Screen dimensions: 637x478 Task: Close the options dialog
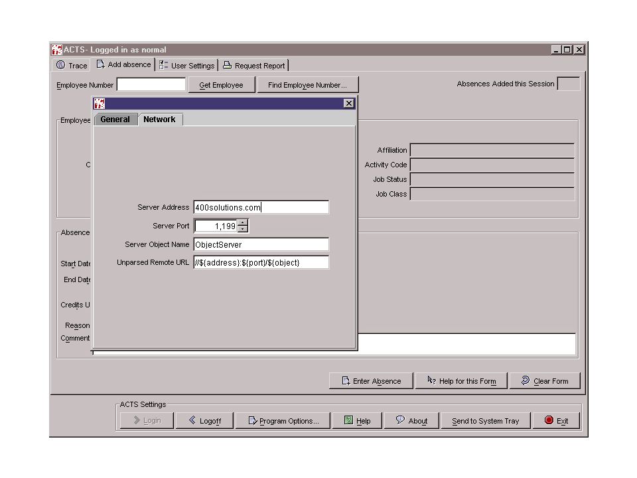point(348,104)
